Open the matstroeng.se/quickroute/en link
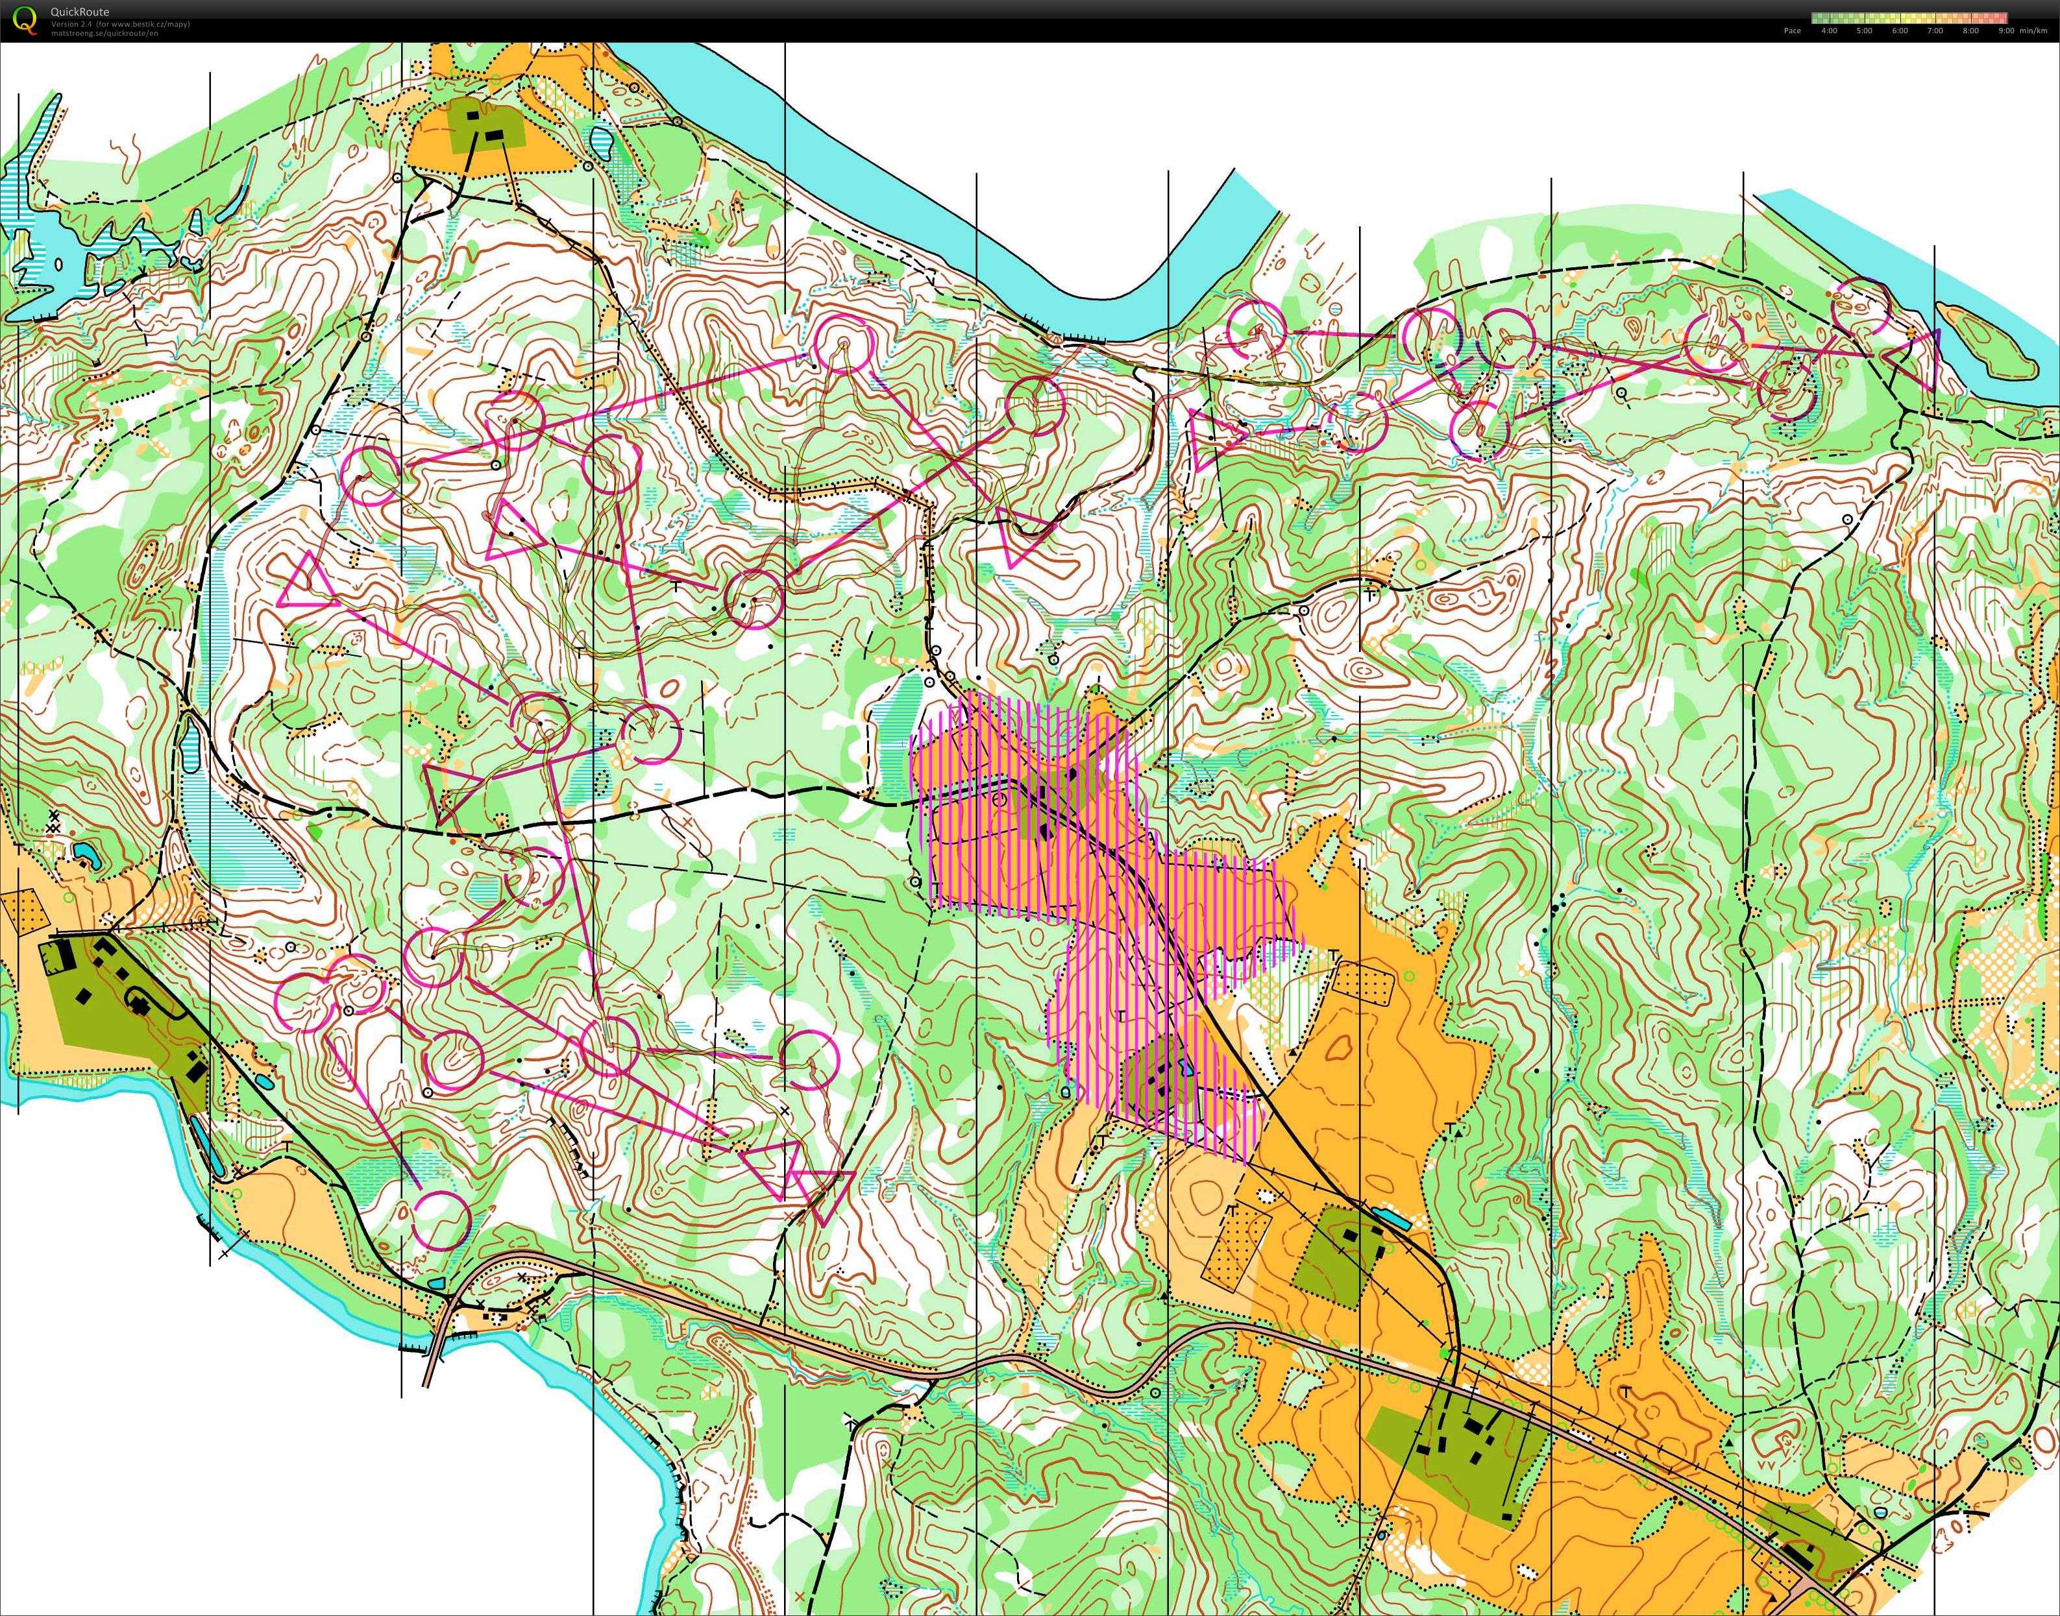 point(104,32)
